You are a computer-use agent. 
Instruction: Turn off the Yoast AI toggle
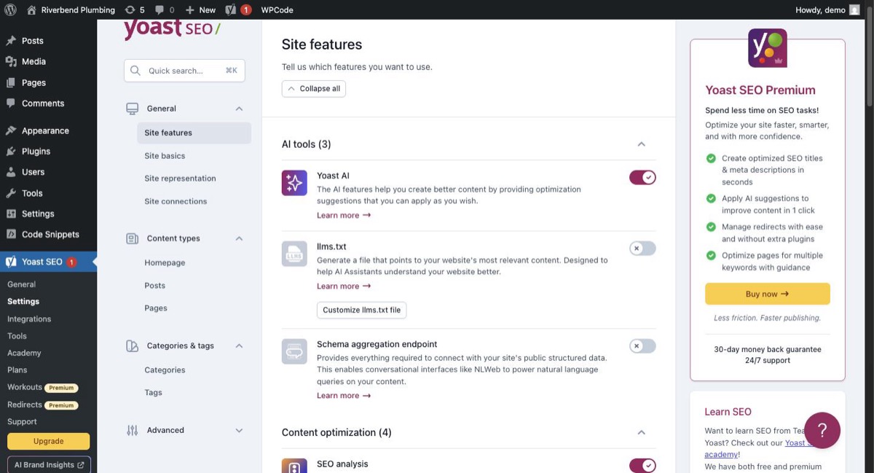tap(642, 177)
